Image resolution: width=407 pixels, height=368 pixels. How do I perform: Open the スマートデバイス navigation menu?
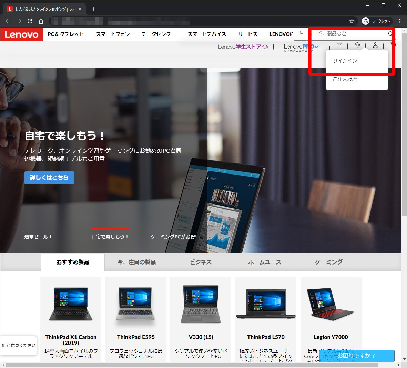coord(207,34)
